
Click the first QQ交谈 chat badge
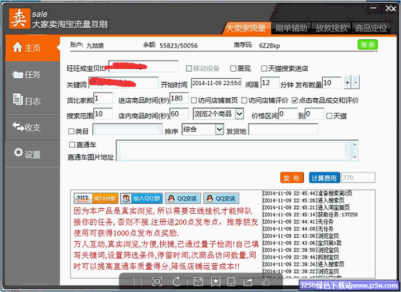(183, 198)
